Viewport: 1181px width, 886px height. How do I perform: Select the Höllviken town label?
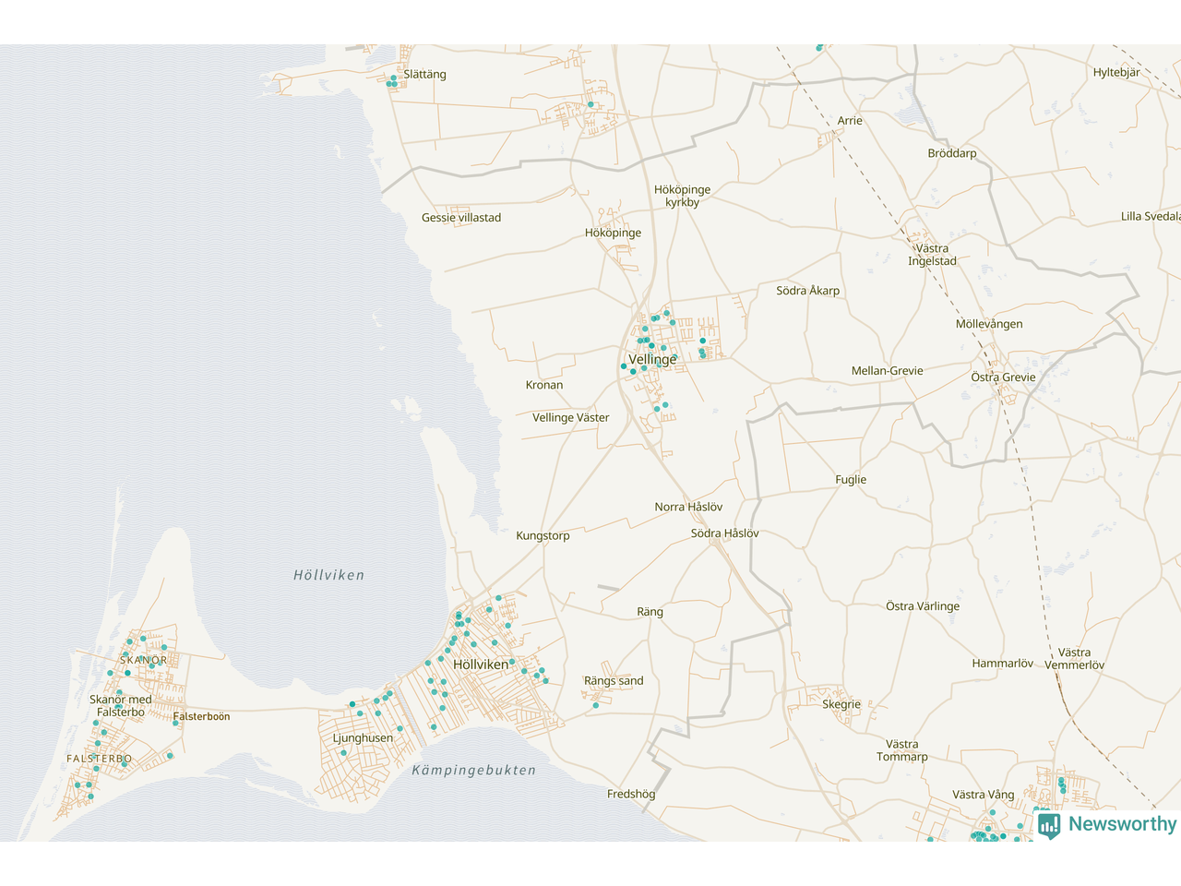481,664
